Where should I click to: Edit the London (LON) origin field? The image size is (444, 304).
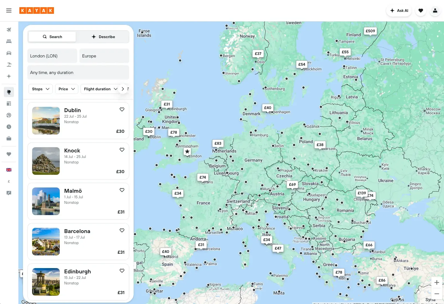(x=52, y=56)
